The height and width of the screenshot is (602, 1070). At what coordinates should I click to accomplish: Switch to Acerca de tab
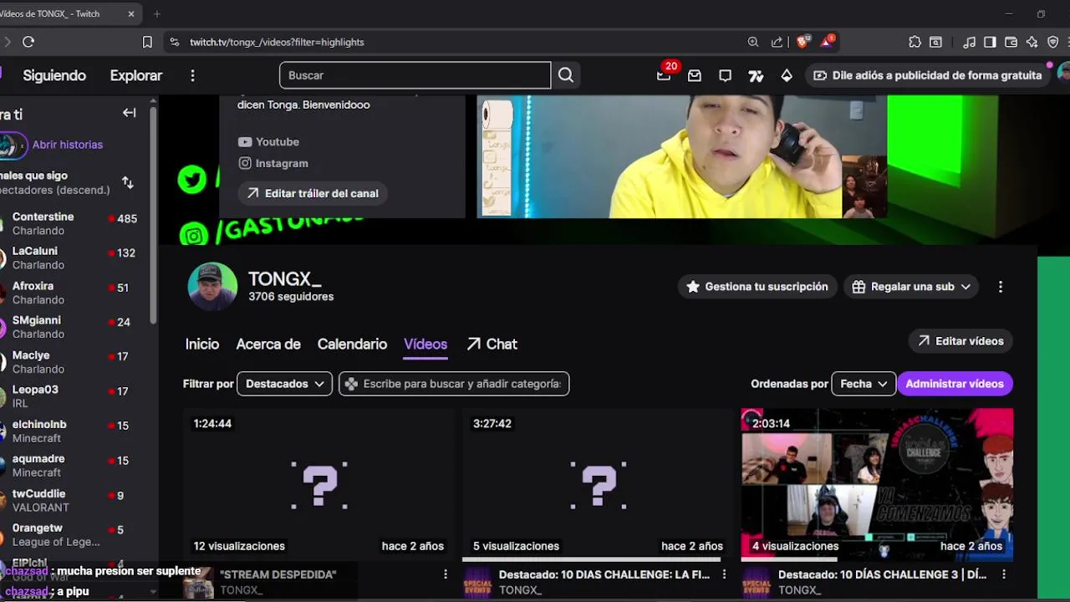[268, 344]
